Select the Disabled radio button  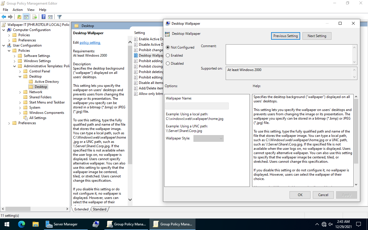click(x=168, y=64)
